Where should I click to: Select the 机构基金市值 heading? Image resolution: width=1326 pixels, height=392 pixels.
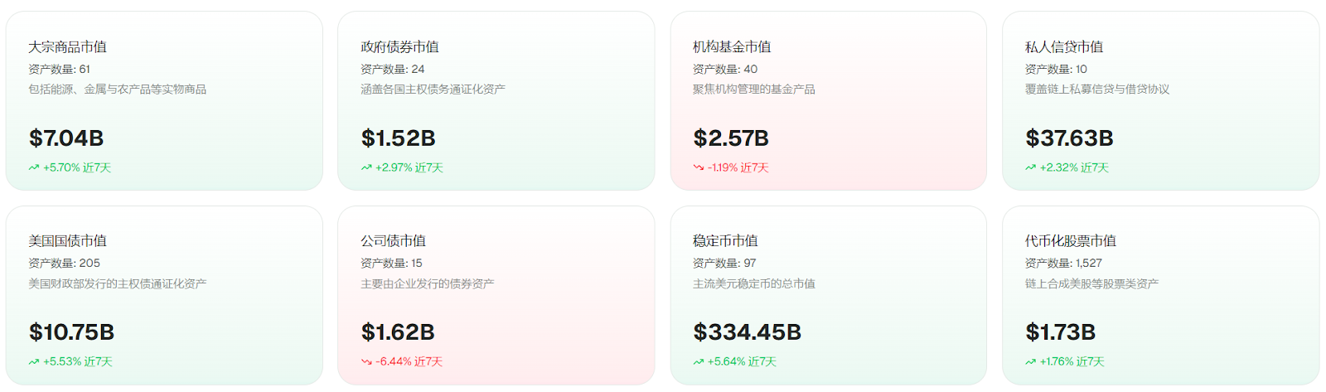tap(732, 47)
